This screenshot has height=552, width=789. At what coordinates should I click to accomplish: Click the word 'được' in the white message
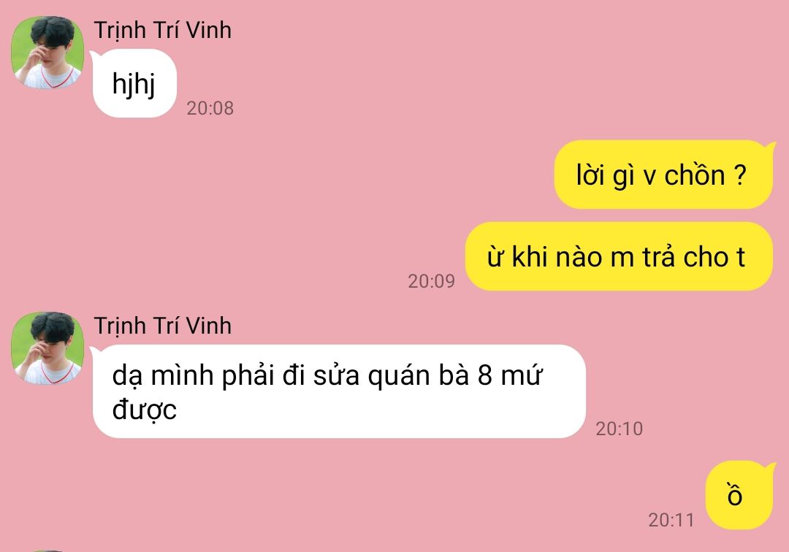tap(145, 410)
